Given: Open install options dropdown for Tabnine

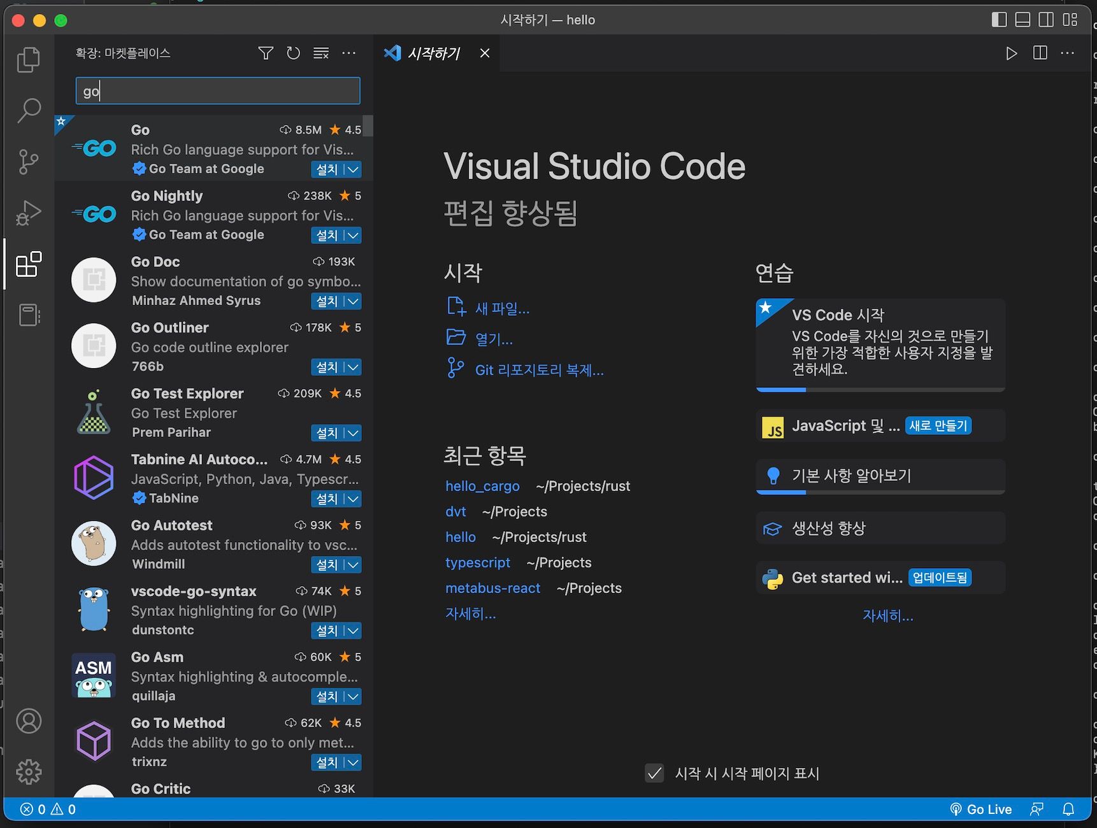Looking at the screenshot, I should pos(353,499).
